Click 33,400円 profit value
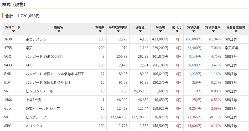 194,48
